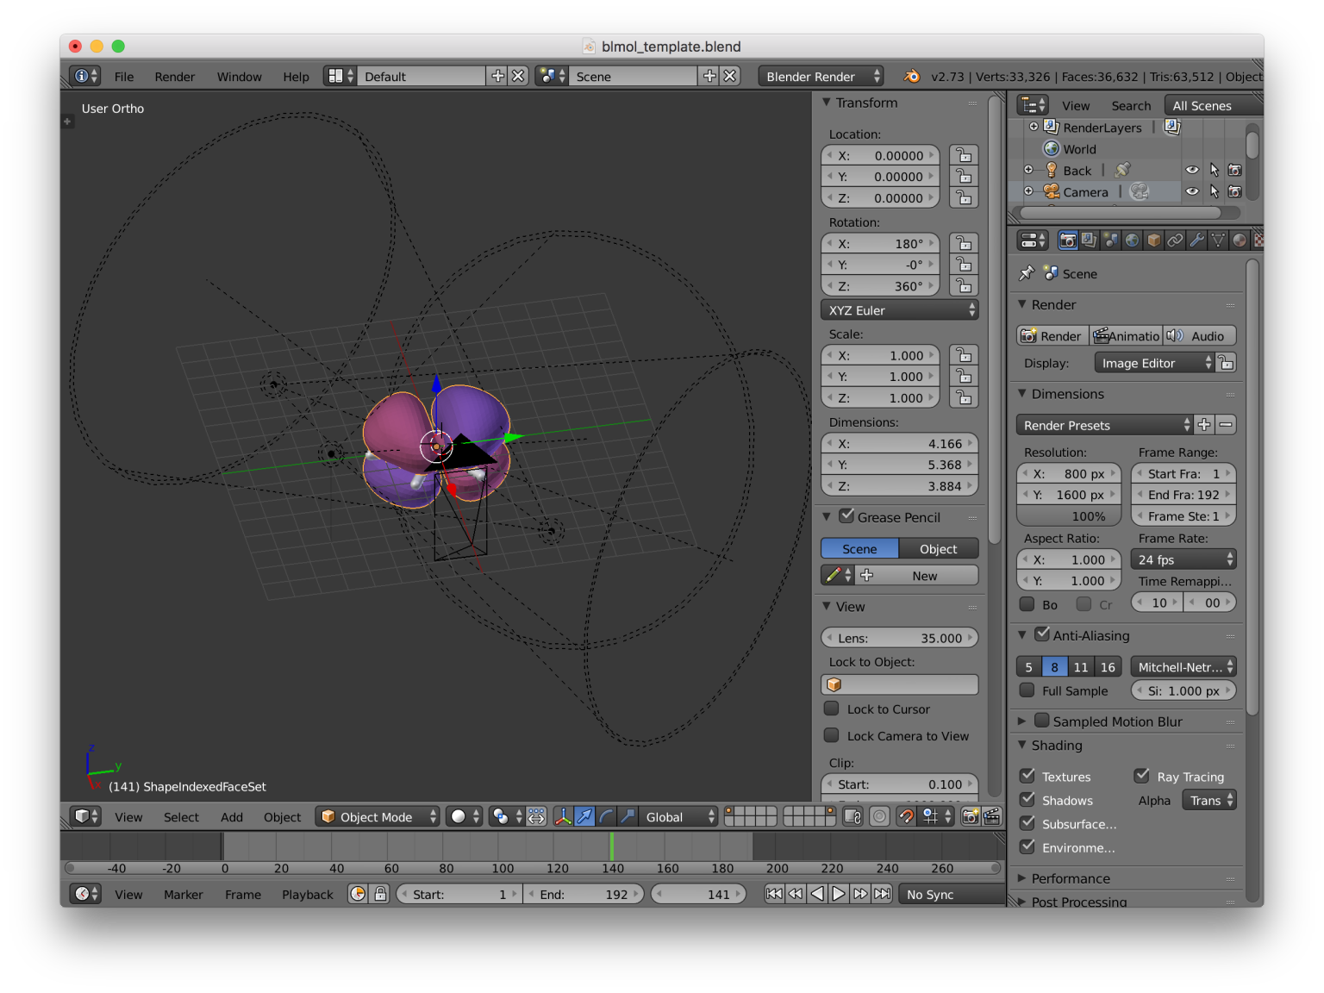Click the Animation render button
Viewport: 1324px width, 993px height.
(x=1126, y=335)
